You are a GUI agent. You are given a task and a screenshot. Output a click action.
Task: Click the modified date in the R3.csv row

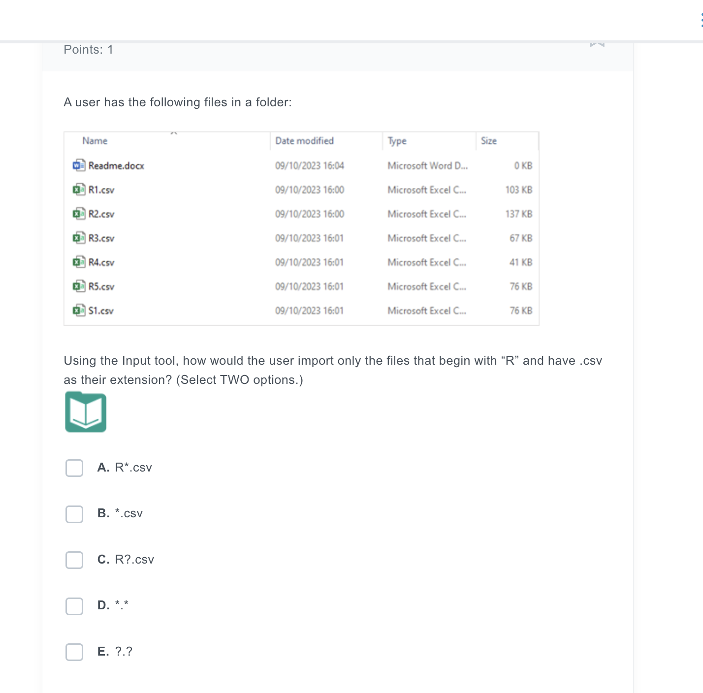309,238
